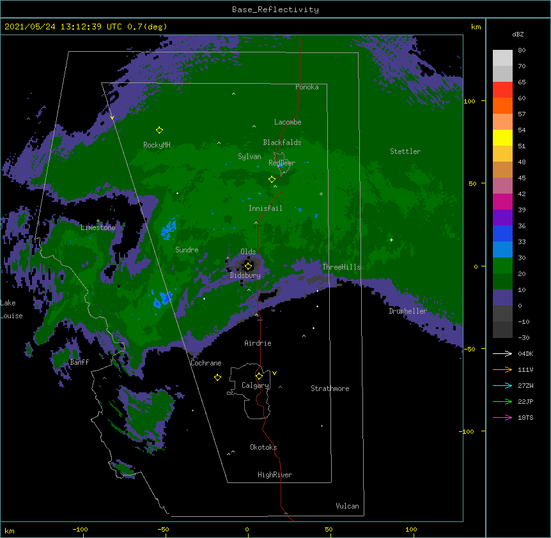This screenshot has width=551, height=538.
Task: Click the Cochrane town label
Action: click(206, 363)
